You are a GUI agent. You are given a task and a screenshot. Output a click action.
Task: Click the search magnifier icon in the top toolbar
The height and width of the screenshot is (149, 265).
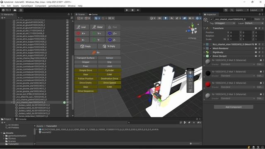coord(232,10)
